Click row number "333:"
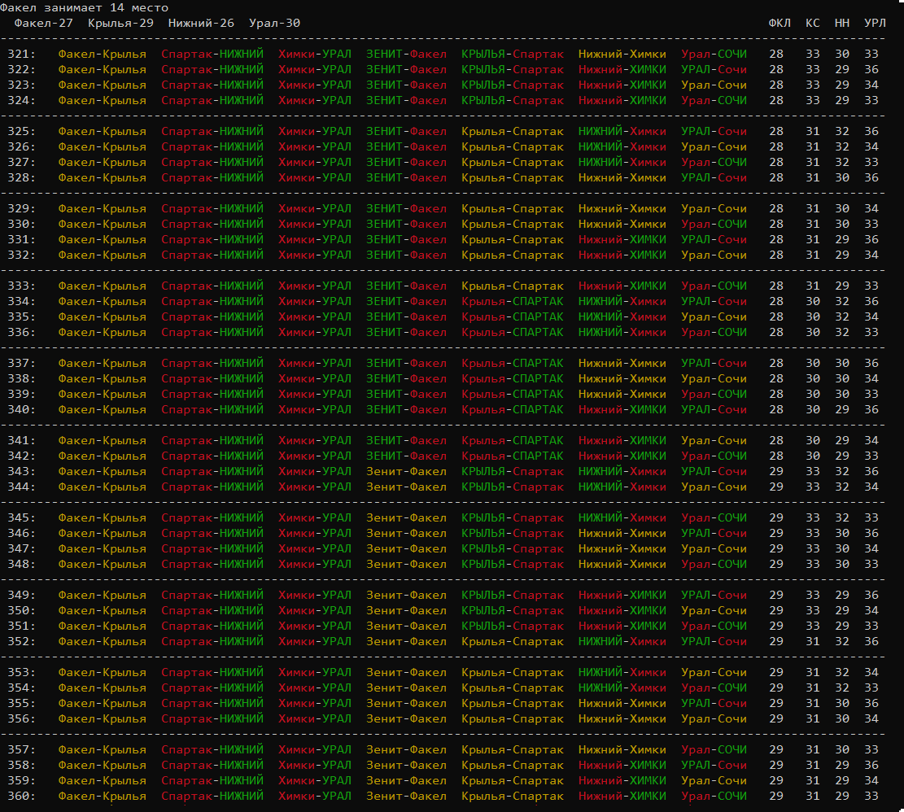This screenshot has width=904, height=812. pos(21,286)
